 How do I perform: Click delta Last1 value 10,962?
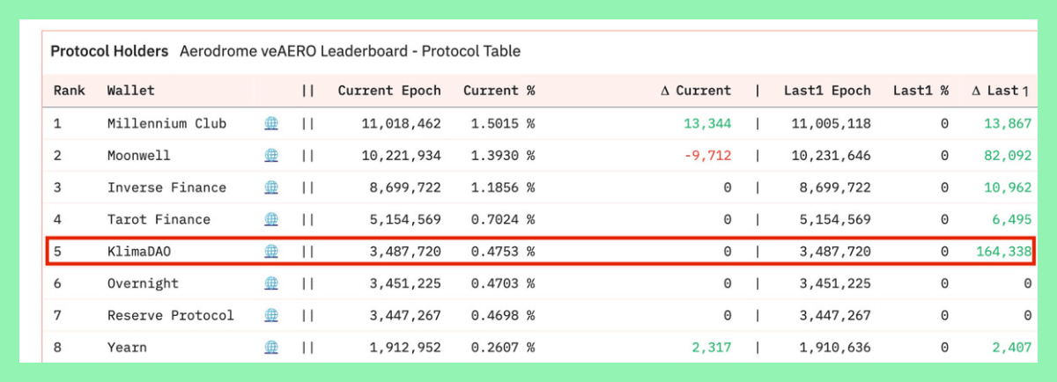coord(1008,187)
